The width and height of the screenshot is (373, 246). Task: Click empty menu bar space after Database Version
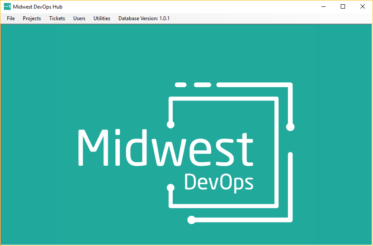[x=267, y=18]
